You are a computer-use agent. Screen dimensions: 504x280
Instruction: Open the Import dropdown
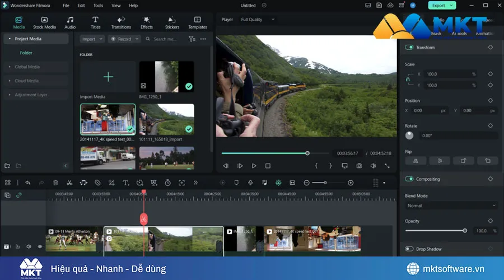[x=92, y=39]
